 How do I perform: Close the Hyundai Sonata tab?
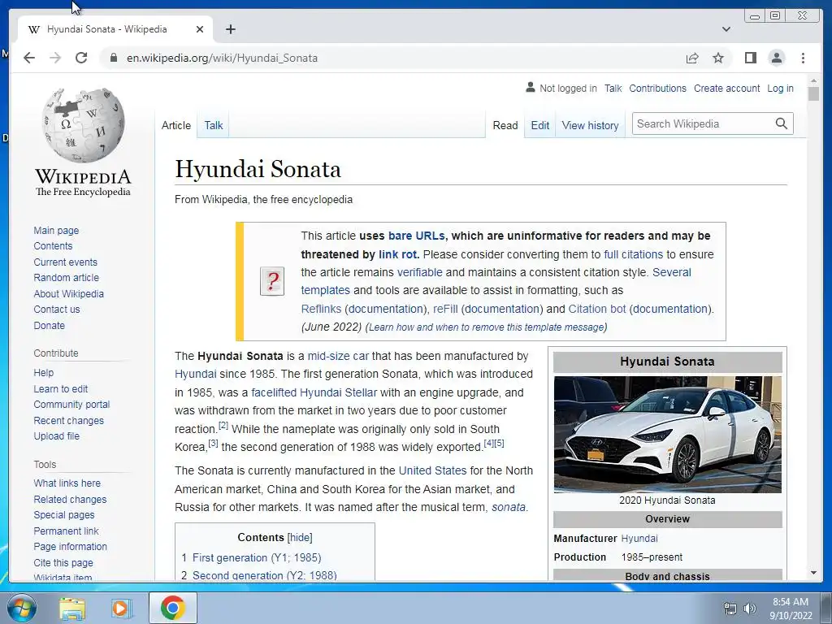coord(200,29)
